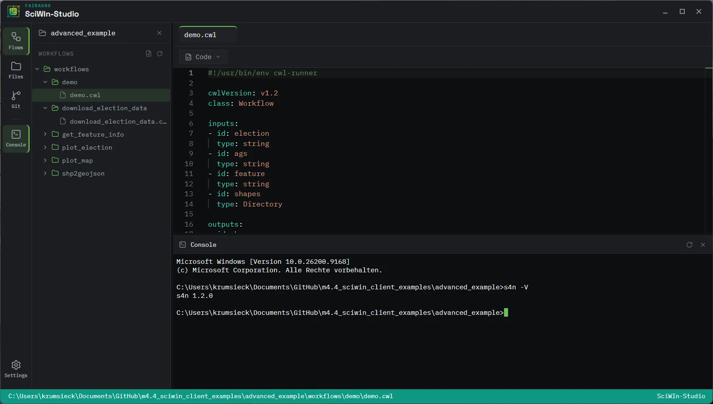Close the SciWIn-Studio window
This screenshot has width=713, height=404.
[x=699, y=12]
